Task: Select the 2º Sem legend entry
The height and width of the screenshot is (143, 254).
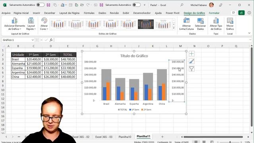Action: tap(146, 110)
